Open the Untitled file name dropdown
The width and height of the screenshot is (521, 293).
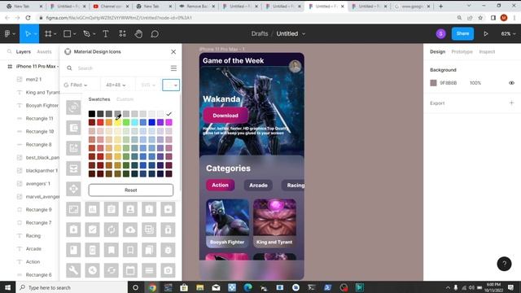point(304,34)
